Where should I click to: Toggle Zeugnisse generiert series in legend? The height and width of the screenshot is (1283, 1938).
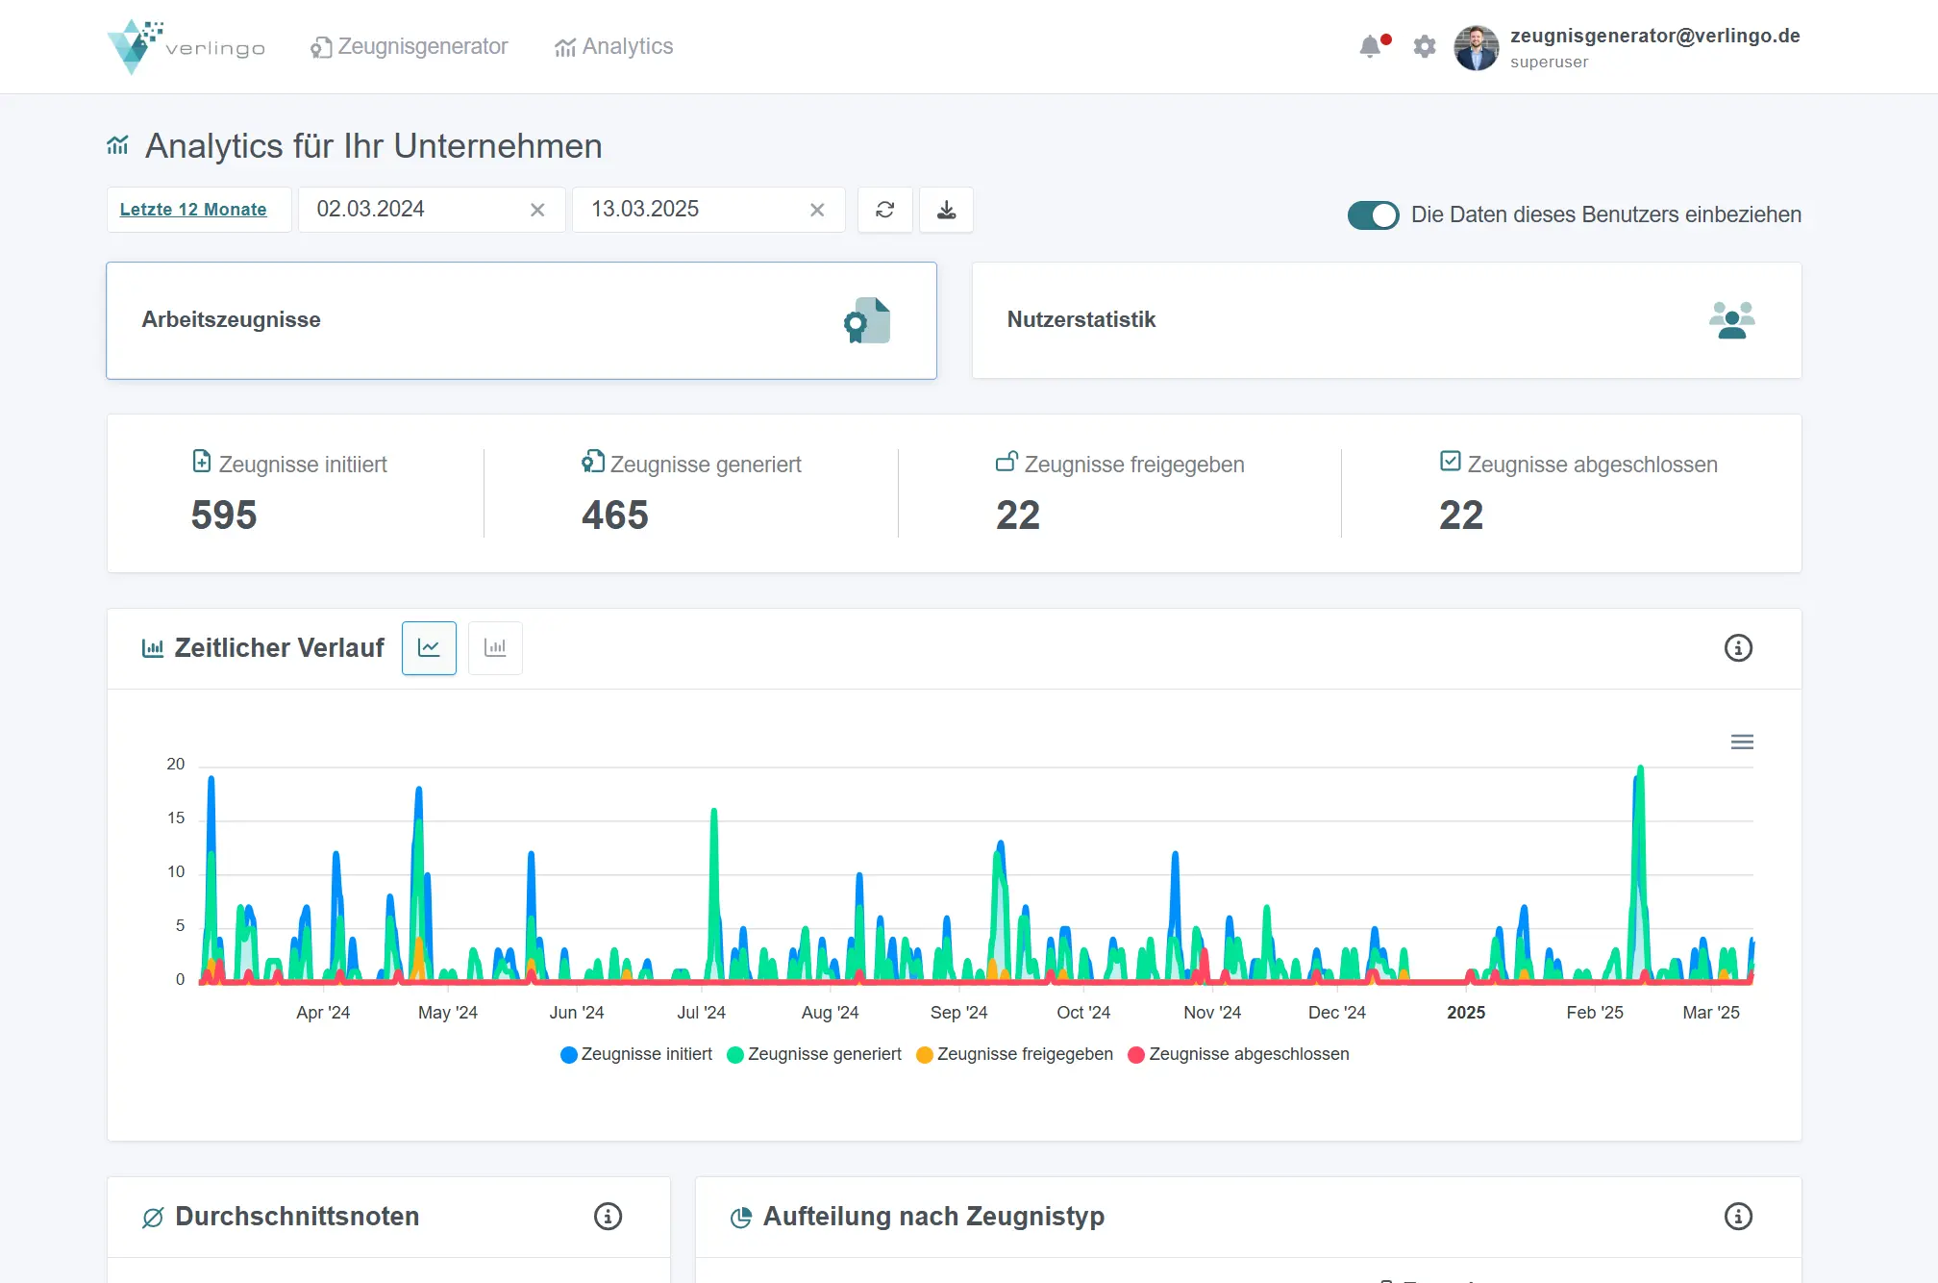point(814,1054)
